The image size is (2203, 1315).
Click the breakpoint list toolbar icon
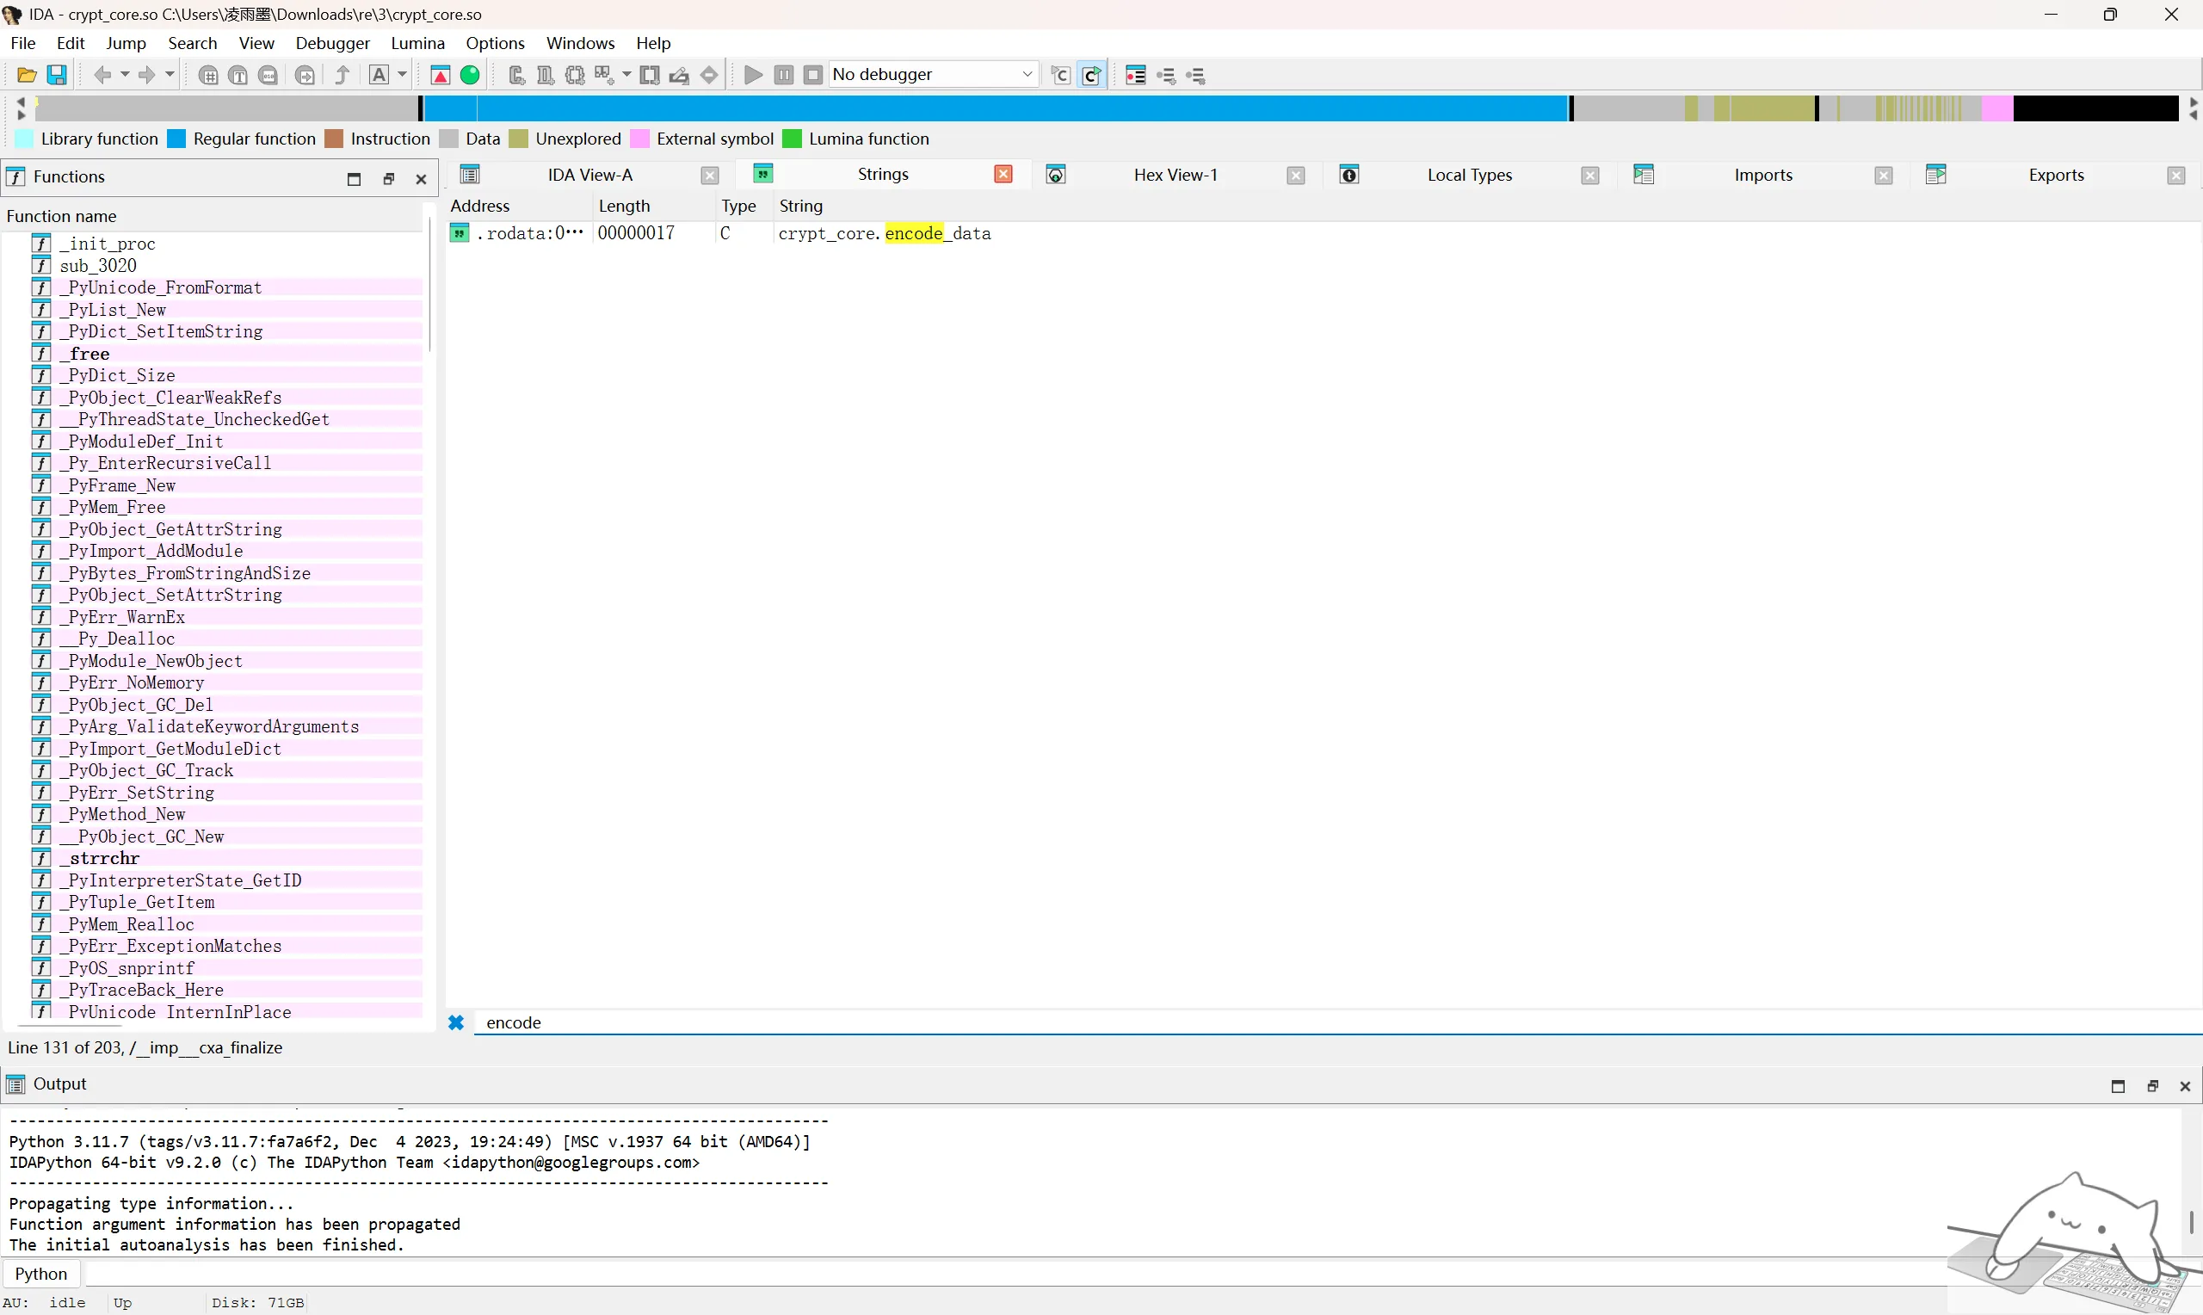pos(1136,76)
